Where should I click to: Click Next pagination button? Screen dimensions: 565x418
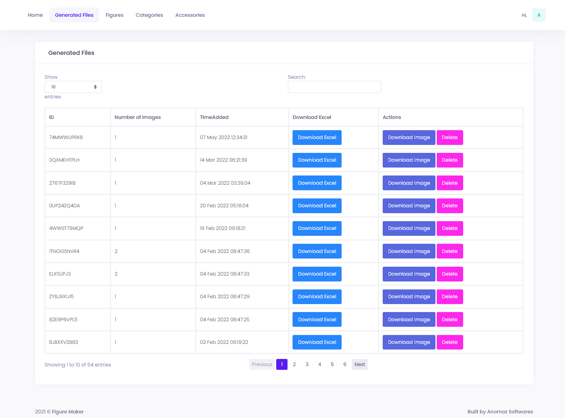(360, 364)
